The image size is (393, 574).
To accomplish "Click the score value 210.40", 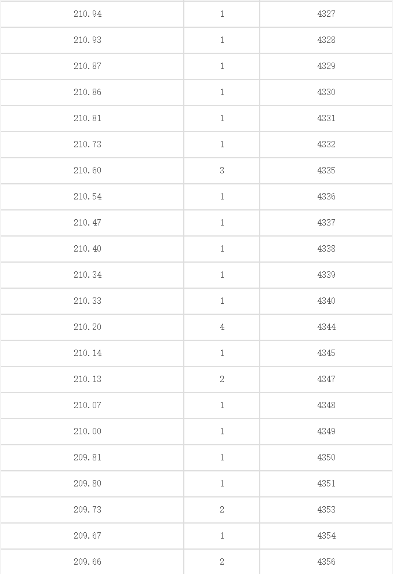I will [88, 249].
